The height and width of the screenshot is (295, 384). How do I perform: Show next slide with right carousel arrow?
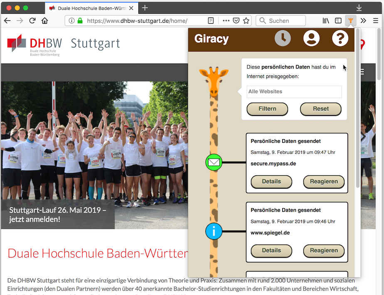363,136
